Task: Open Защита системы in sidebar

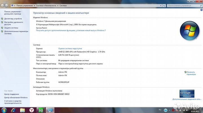Action: [11, 28]
